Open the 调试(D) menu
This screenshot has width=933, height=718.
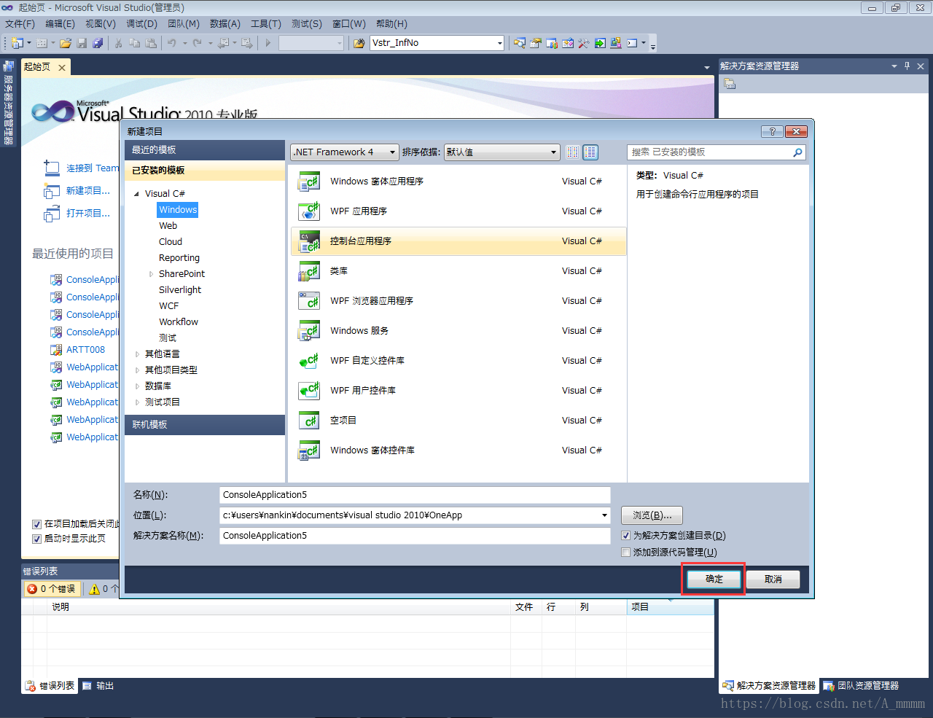click(141, 24)
